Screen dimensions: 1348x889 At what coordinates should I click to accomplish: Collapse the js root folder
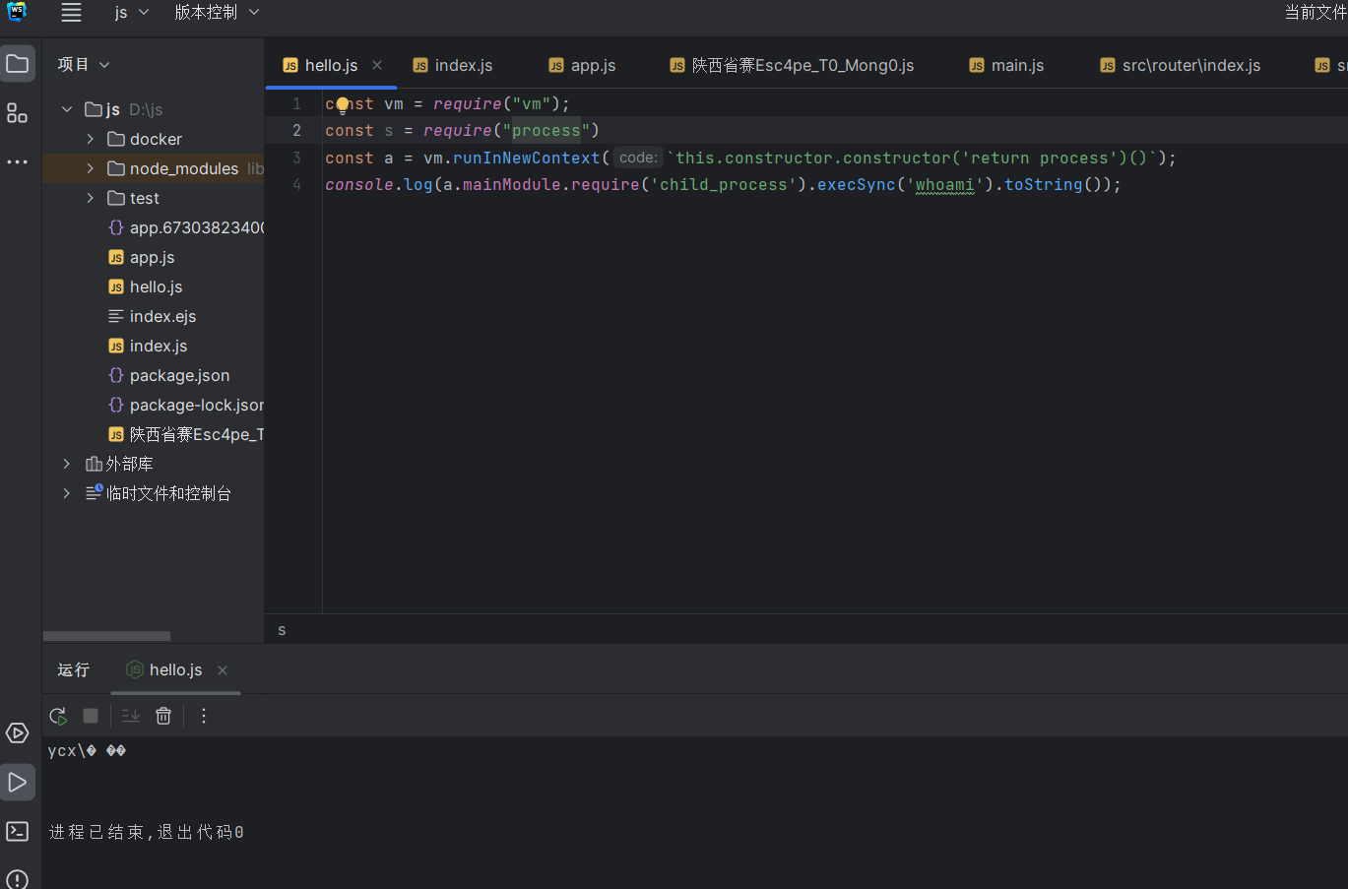click(67, 109)
